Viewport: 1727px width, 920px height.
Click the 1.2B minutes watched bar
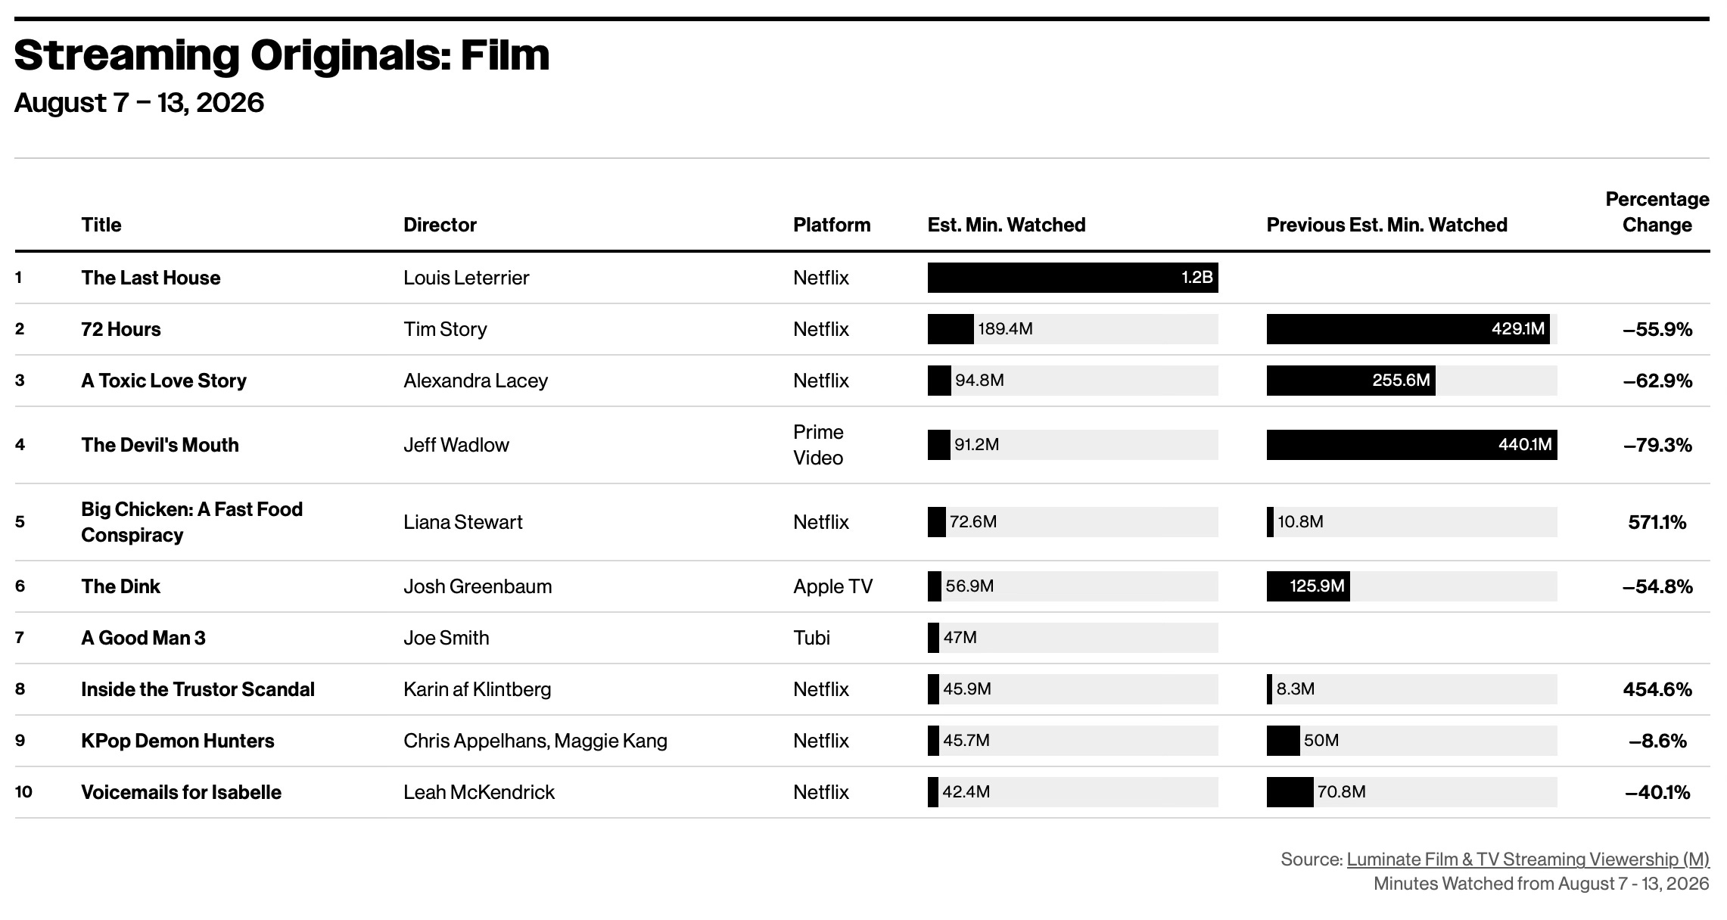pos(1073,278)
